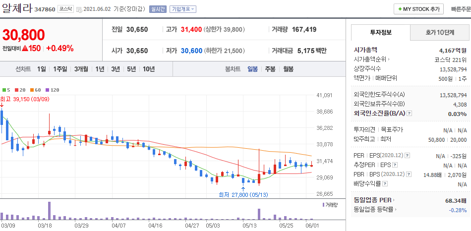Click the 코스닥 221위 ranking value
The width and height of the screenshot is (471, 231).
[x=451, y=59]
